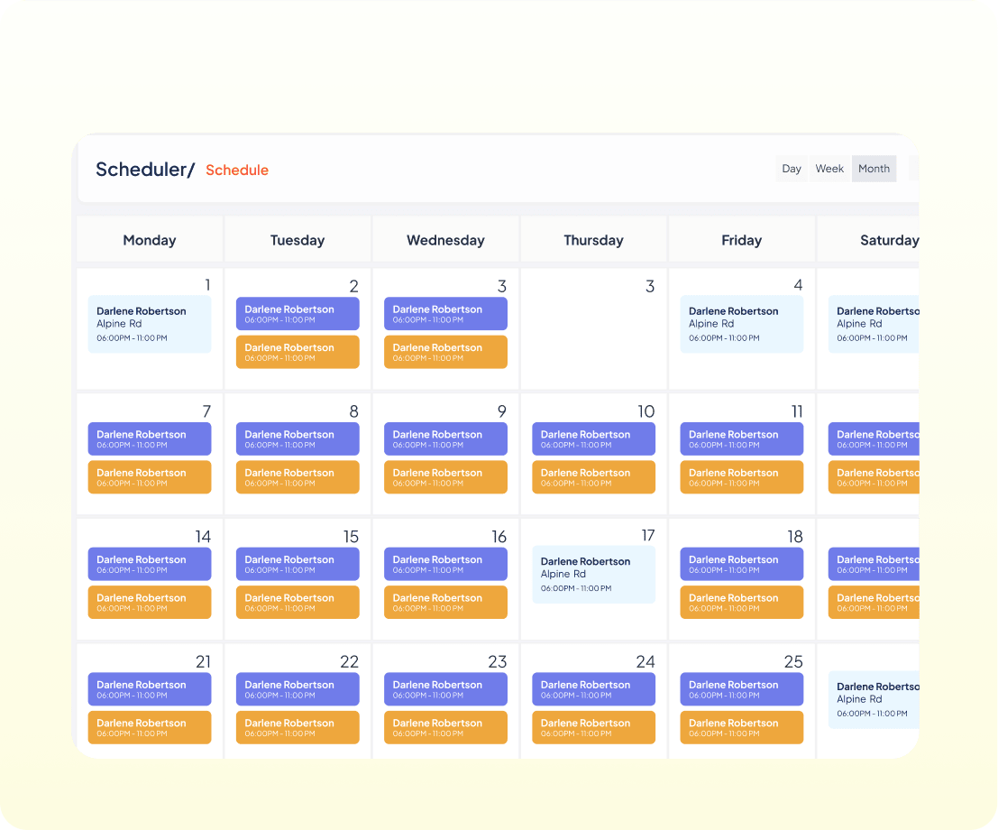Open the purple shift card on Thursday the 24th
998x830 pixels.
(x=593, y=689)
